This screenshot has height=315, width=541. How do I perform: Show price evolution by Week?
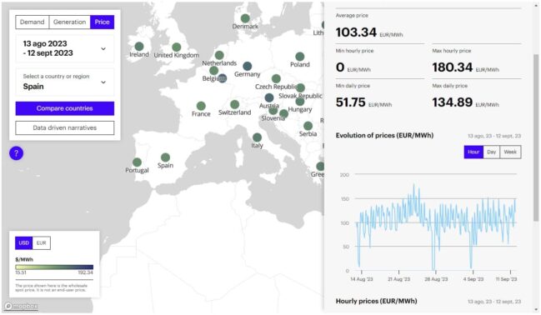[x=510, y=152]
